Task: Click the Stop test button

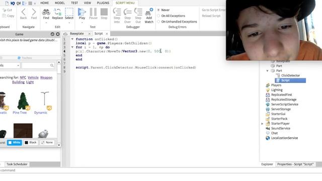Action: [x=104, y=12]
